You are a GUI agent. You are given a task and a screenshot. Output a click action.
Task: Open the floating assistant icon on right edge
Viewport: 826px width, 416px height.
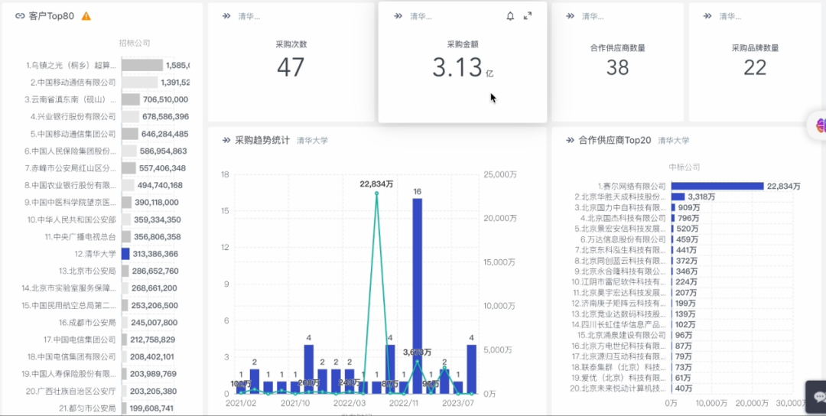[819, 125]
